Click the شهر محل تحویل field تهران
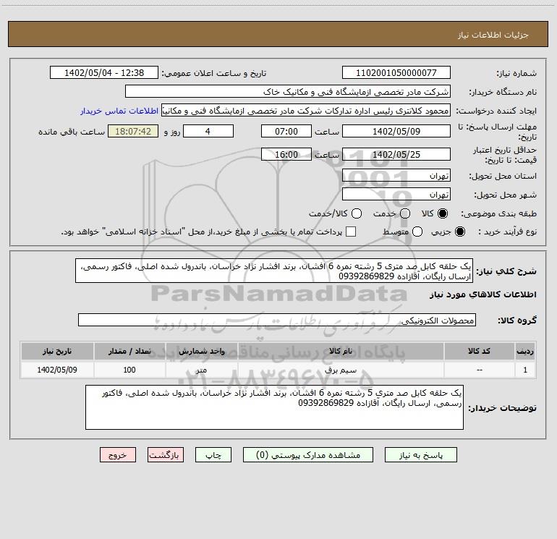The image size is (557, 539). (x=396, y=195)
